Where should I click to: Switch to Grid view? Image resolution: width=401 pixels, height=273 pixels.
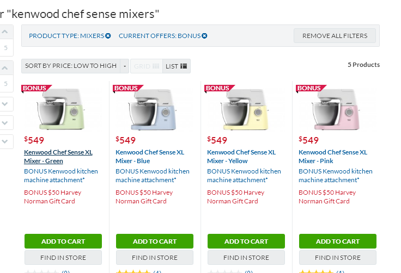click(146, 66)
